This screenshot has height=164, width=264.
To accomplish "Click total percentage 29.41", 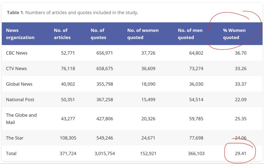I will 241,153.
